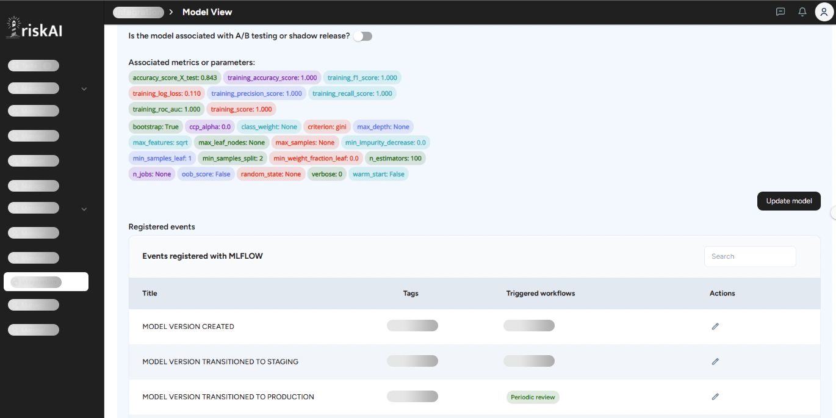Select the training_log_loss: 0.110 chip
836x418 pixels.
pos(167,93)
